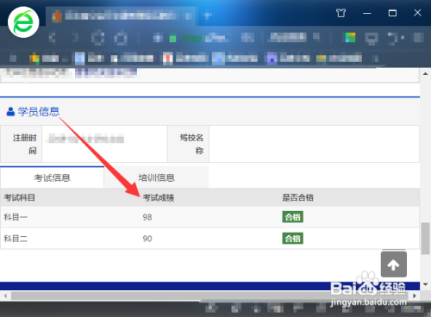Switch to the 培训信息 tab
The width and height of the screenshot is (431, 317).
coord(156,177)
